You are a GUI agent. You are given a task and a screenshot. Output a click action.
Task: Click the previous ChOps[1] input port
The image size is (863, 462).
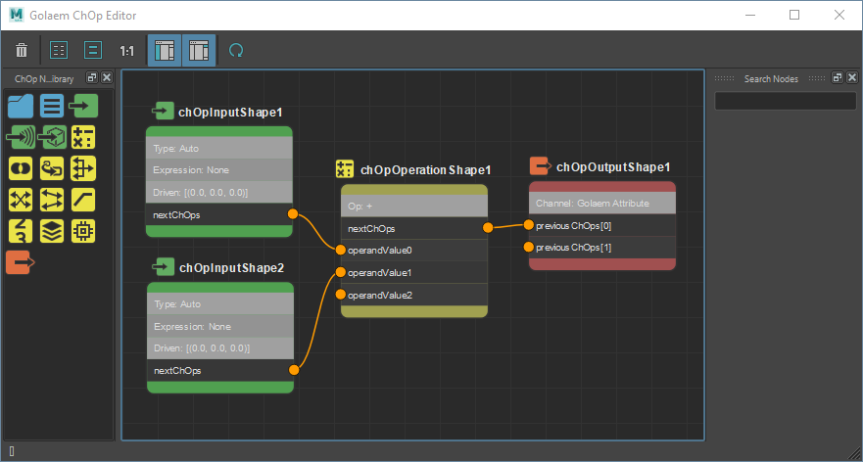click(x=529, y=247)
